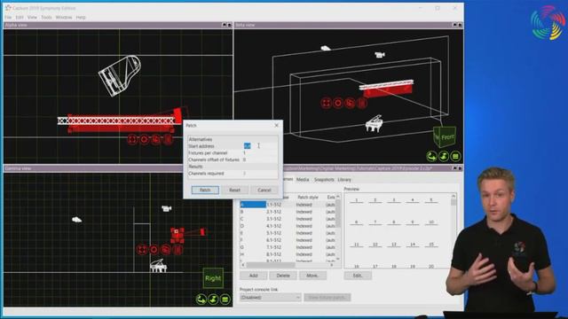Click channel 13 in the Preview grid
Image resolution: width=568 pixels, height=319 pixels.
click(x=394, y=245)
